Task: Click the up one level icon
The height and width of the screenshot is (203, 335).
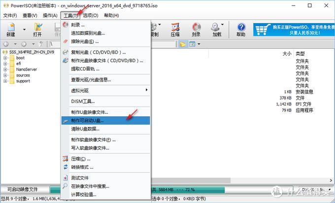Action: 41,44
